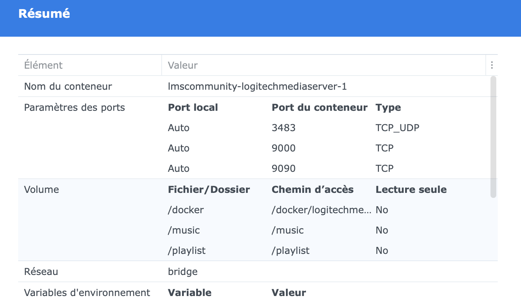The image size is (521, 308).
Task: Click container port 9090
Action: point(283,169)
